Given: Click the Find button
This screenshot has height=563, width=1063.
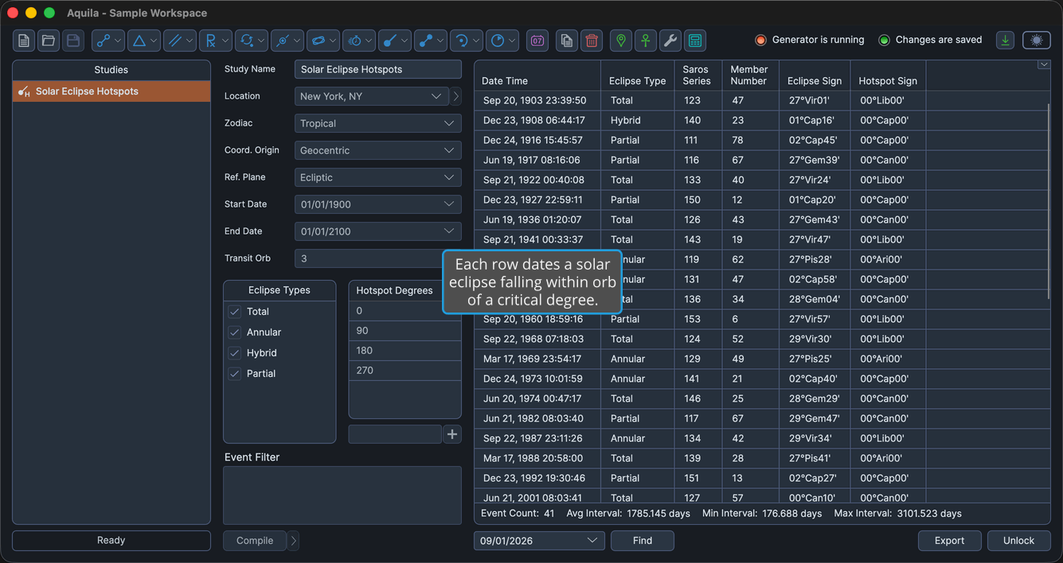Looking at the screenshot, I should [x=643, y=541].
